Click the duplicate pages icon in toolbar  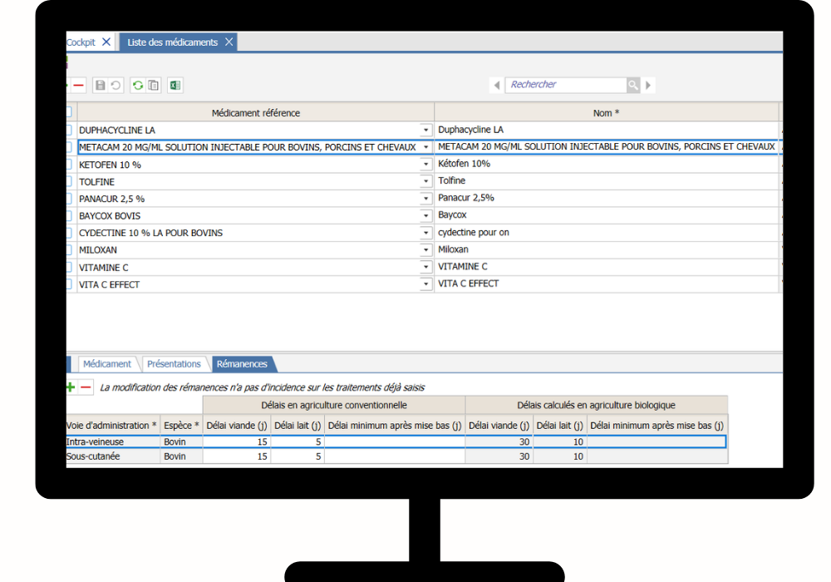pyautogui.click(x=153, y=86)
